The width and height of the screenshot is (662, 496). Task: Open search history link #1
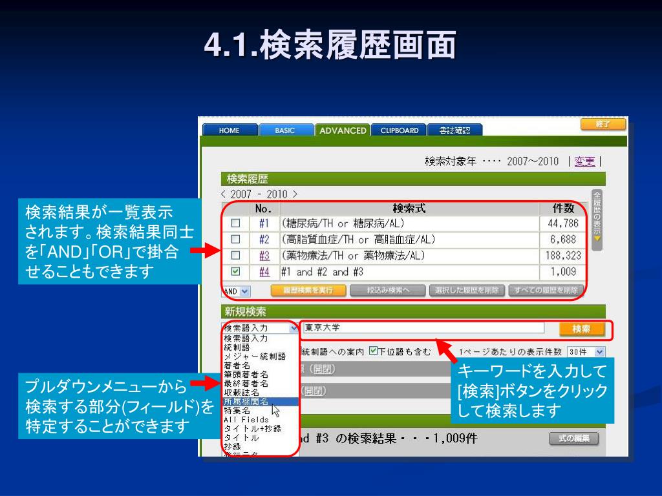coord(264,223)
